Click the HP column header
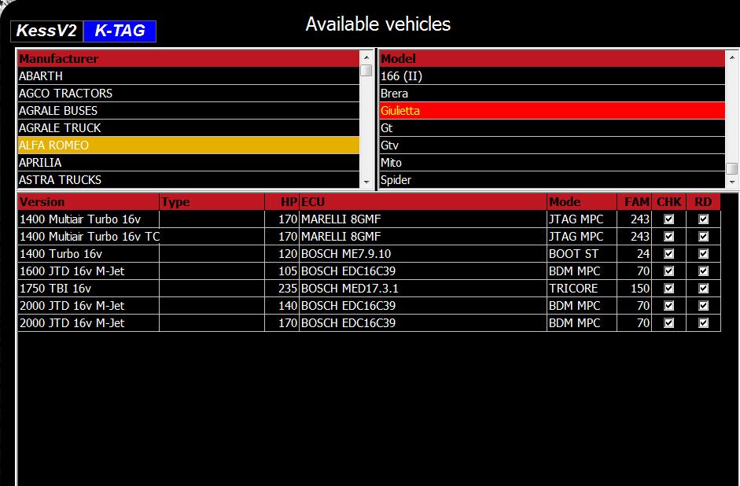Viewport: 740px width, 486px height. click(x=282, y=202)
